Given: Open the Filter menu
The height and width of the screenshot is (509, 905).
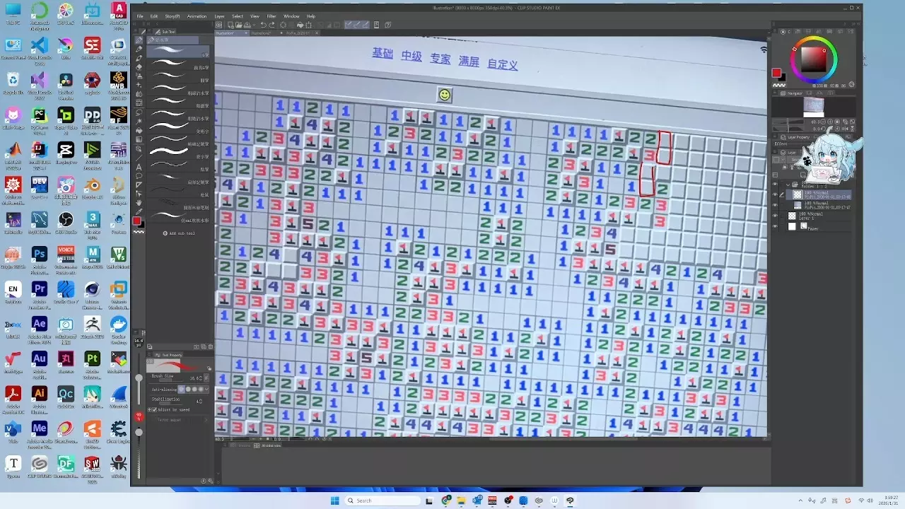Looking at the screenshot, I should 271,16.
